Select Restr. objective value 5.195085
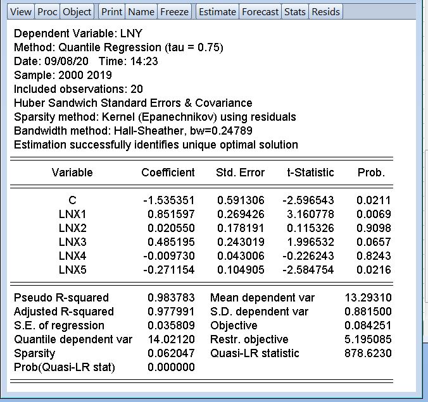Image resolution: width=428 pixels, height=402 pixels. 368,339
